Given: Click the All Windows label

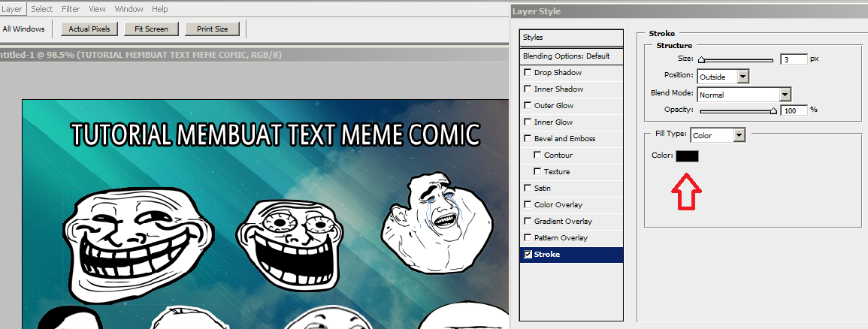Looking at the screenshot, I should [23, 29].
